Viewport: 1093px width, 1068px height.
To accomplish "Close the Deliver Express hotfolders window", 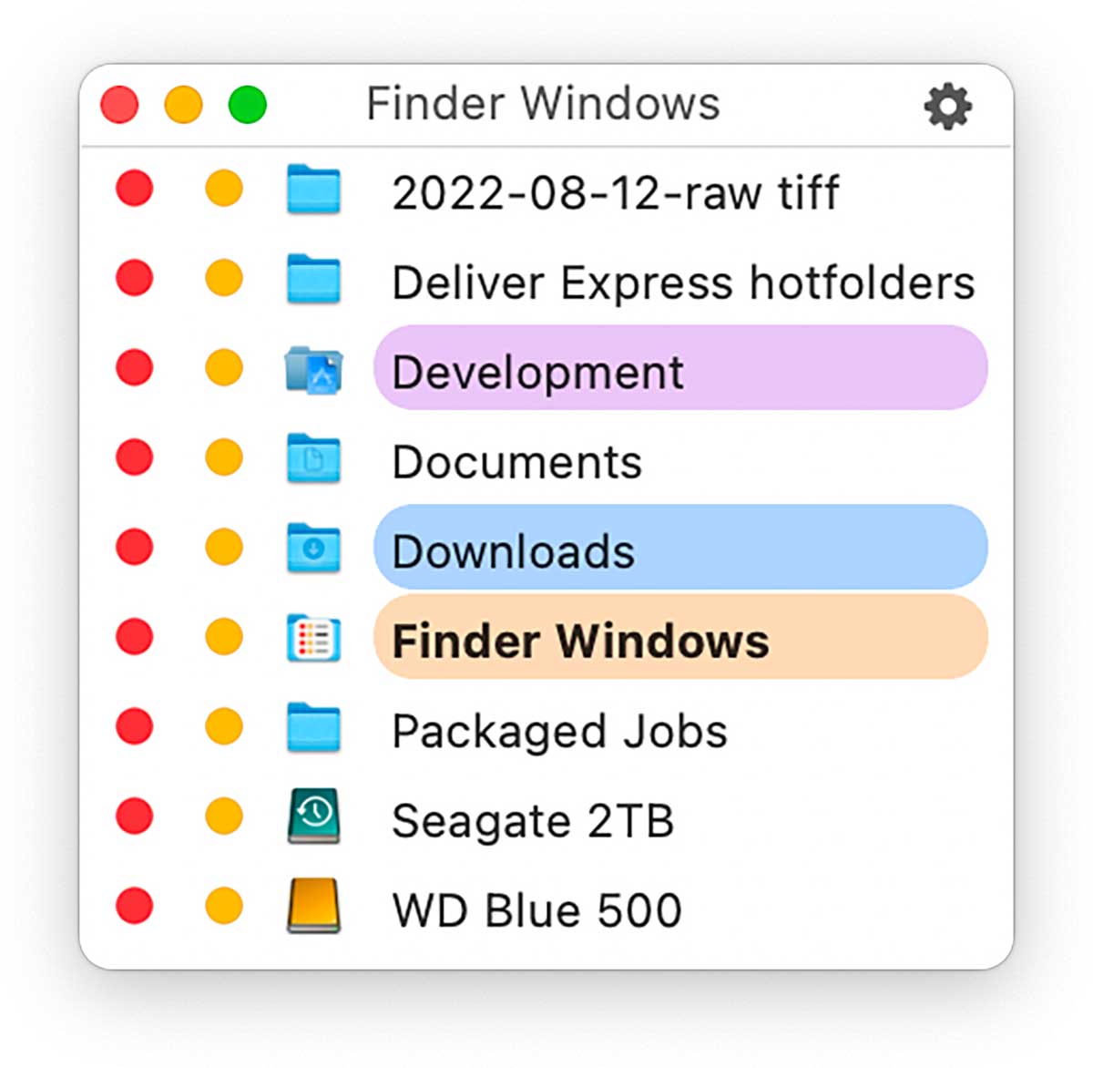I will pyautogui.click(x=135, y=278).
